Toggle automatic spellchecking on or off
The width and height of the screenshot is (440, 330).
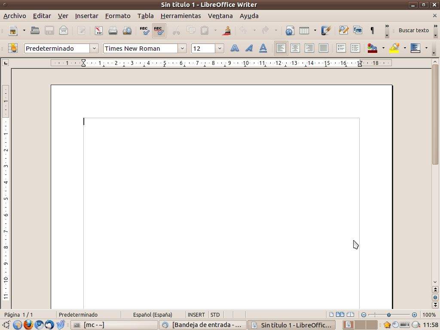click(x=159, y=31)
